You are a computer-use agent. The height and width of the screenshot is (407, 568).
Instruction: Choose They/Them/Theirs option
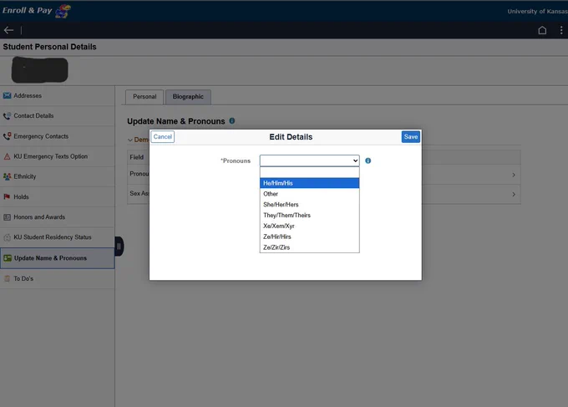pyautogui.click(x=309, y=215)
